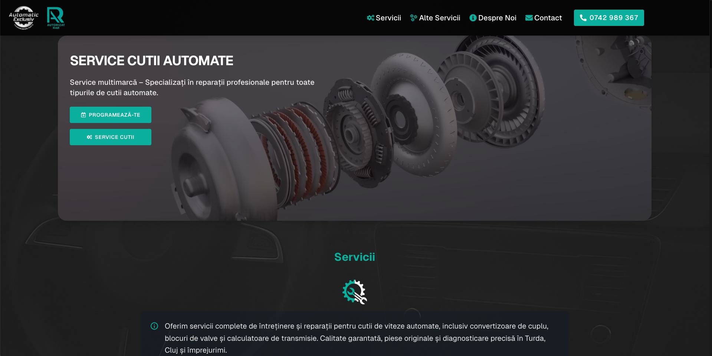Click the gears icon on the Service Cutii button
712x356 pixels.
pos(89,137)
